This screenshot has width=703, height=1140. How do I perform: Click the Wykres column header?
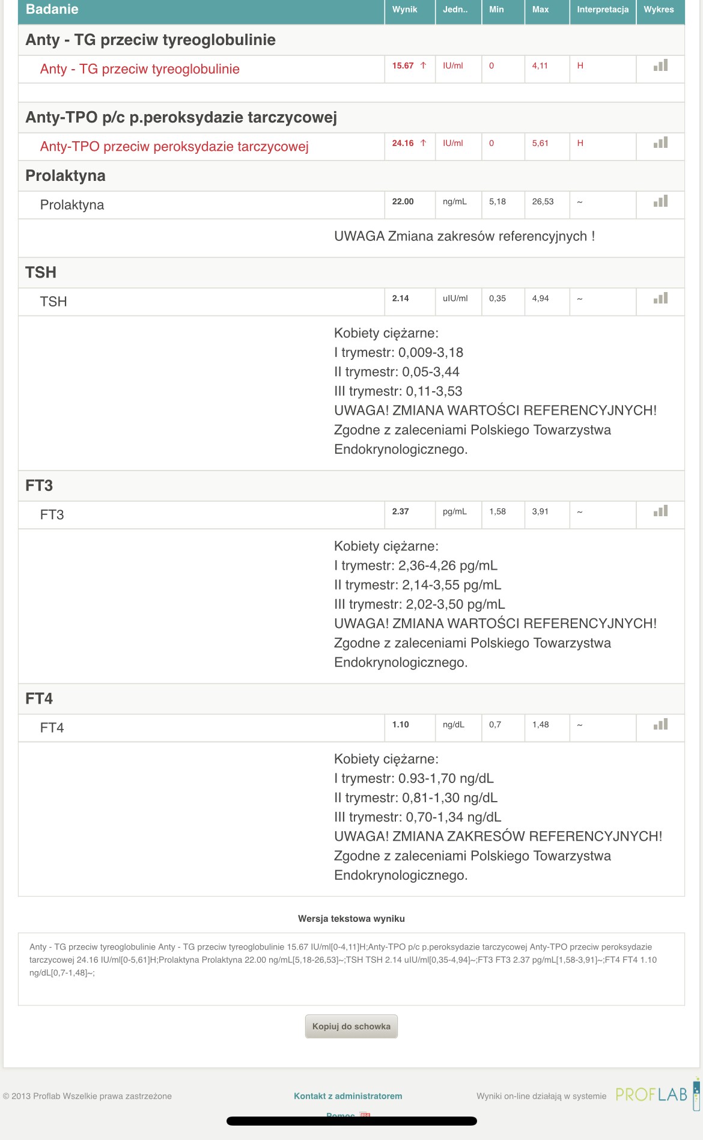[659, 10]
